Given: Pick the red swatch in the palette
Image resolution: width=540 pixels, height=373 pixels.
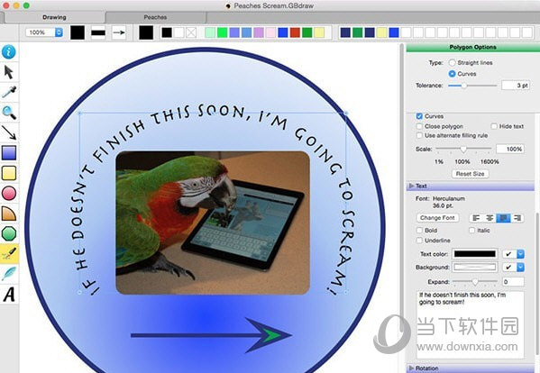Looking at the screenshot, I should coord(295,32).
